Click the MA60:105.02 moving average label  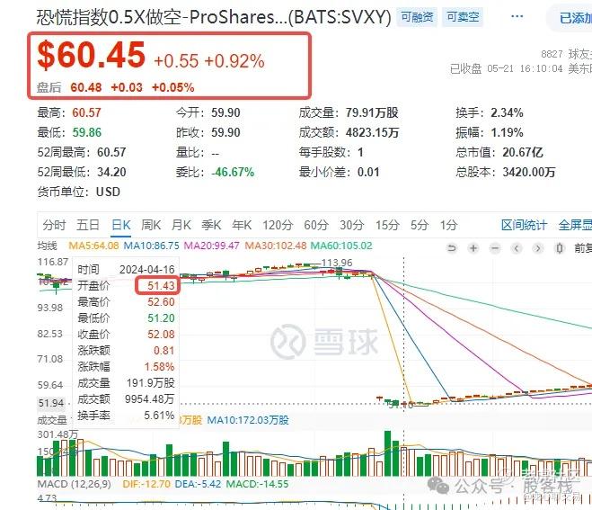tap(341, 246)
